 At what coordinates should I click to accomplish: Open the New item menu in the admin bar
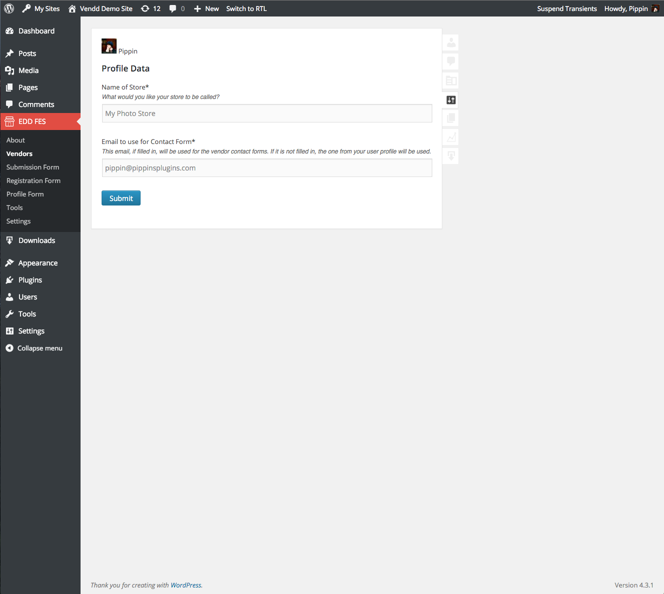coord(206,8)
